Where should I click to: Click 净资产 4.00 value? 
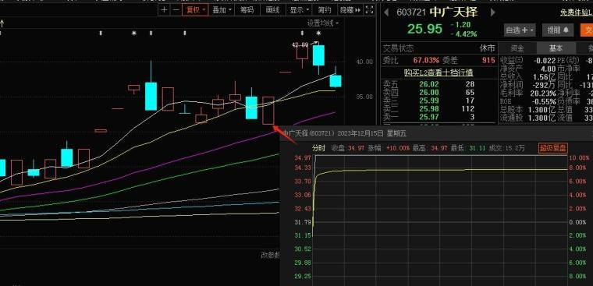click(549, 69)
